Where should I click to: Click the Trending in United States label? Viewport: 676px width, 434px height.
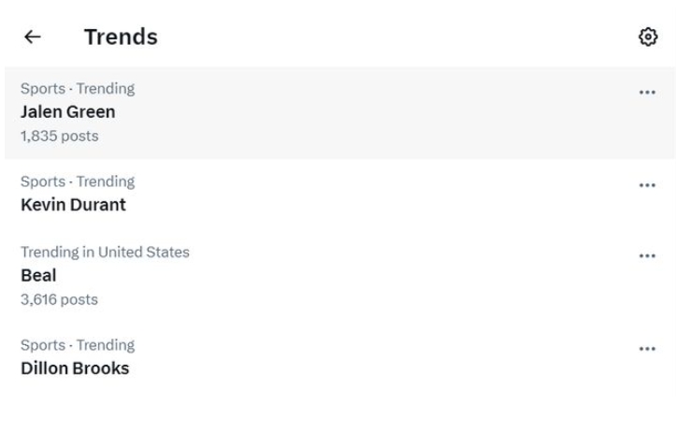tap(105, 253)
